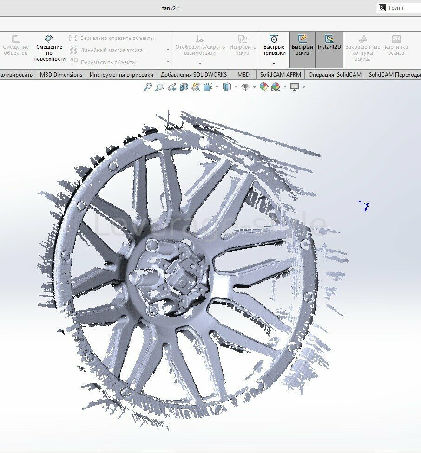This screenshot has width=421, height=453.
Task: Click Dynamic Annotation Views icon
Action: tap(196, 87)
